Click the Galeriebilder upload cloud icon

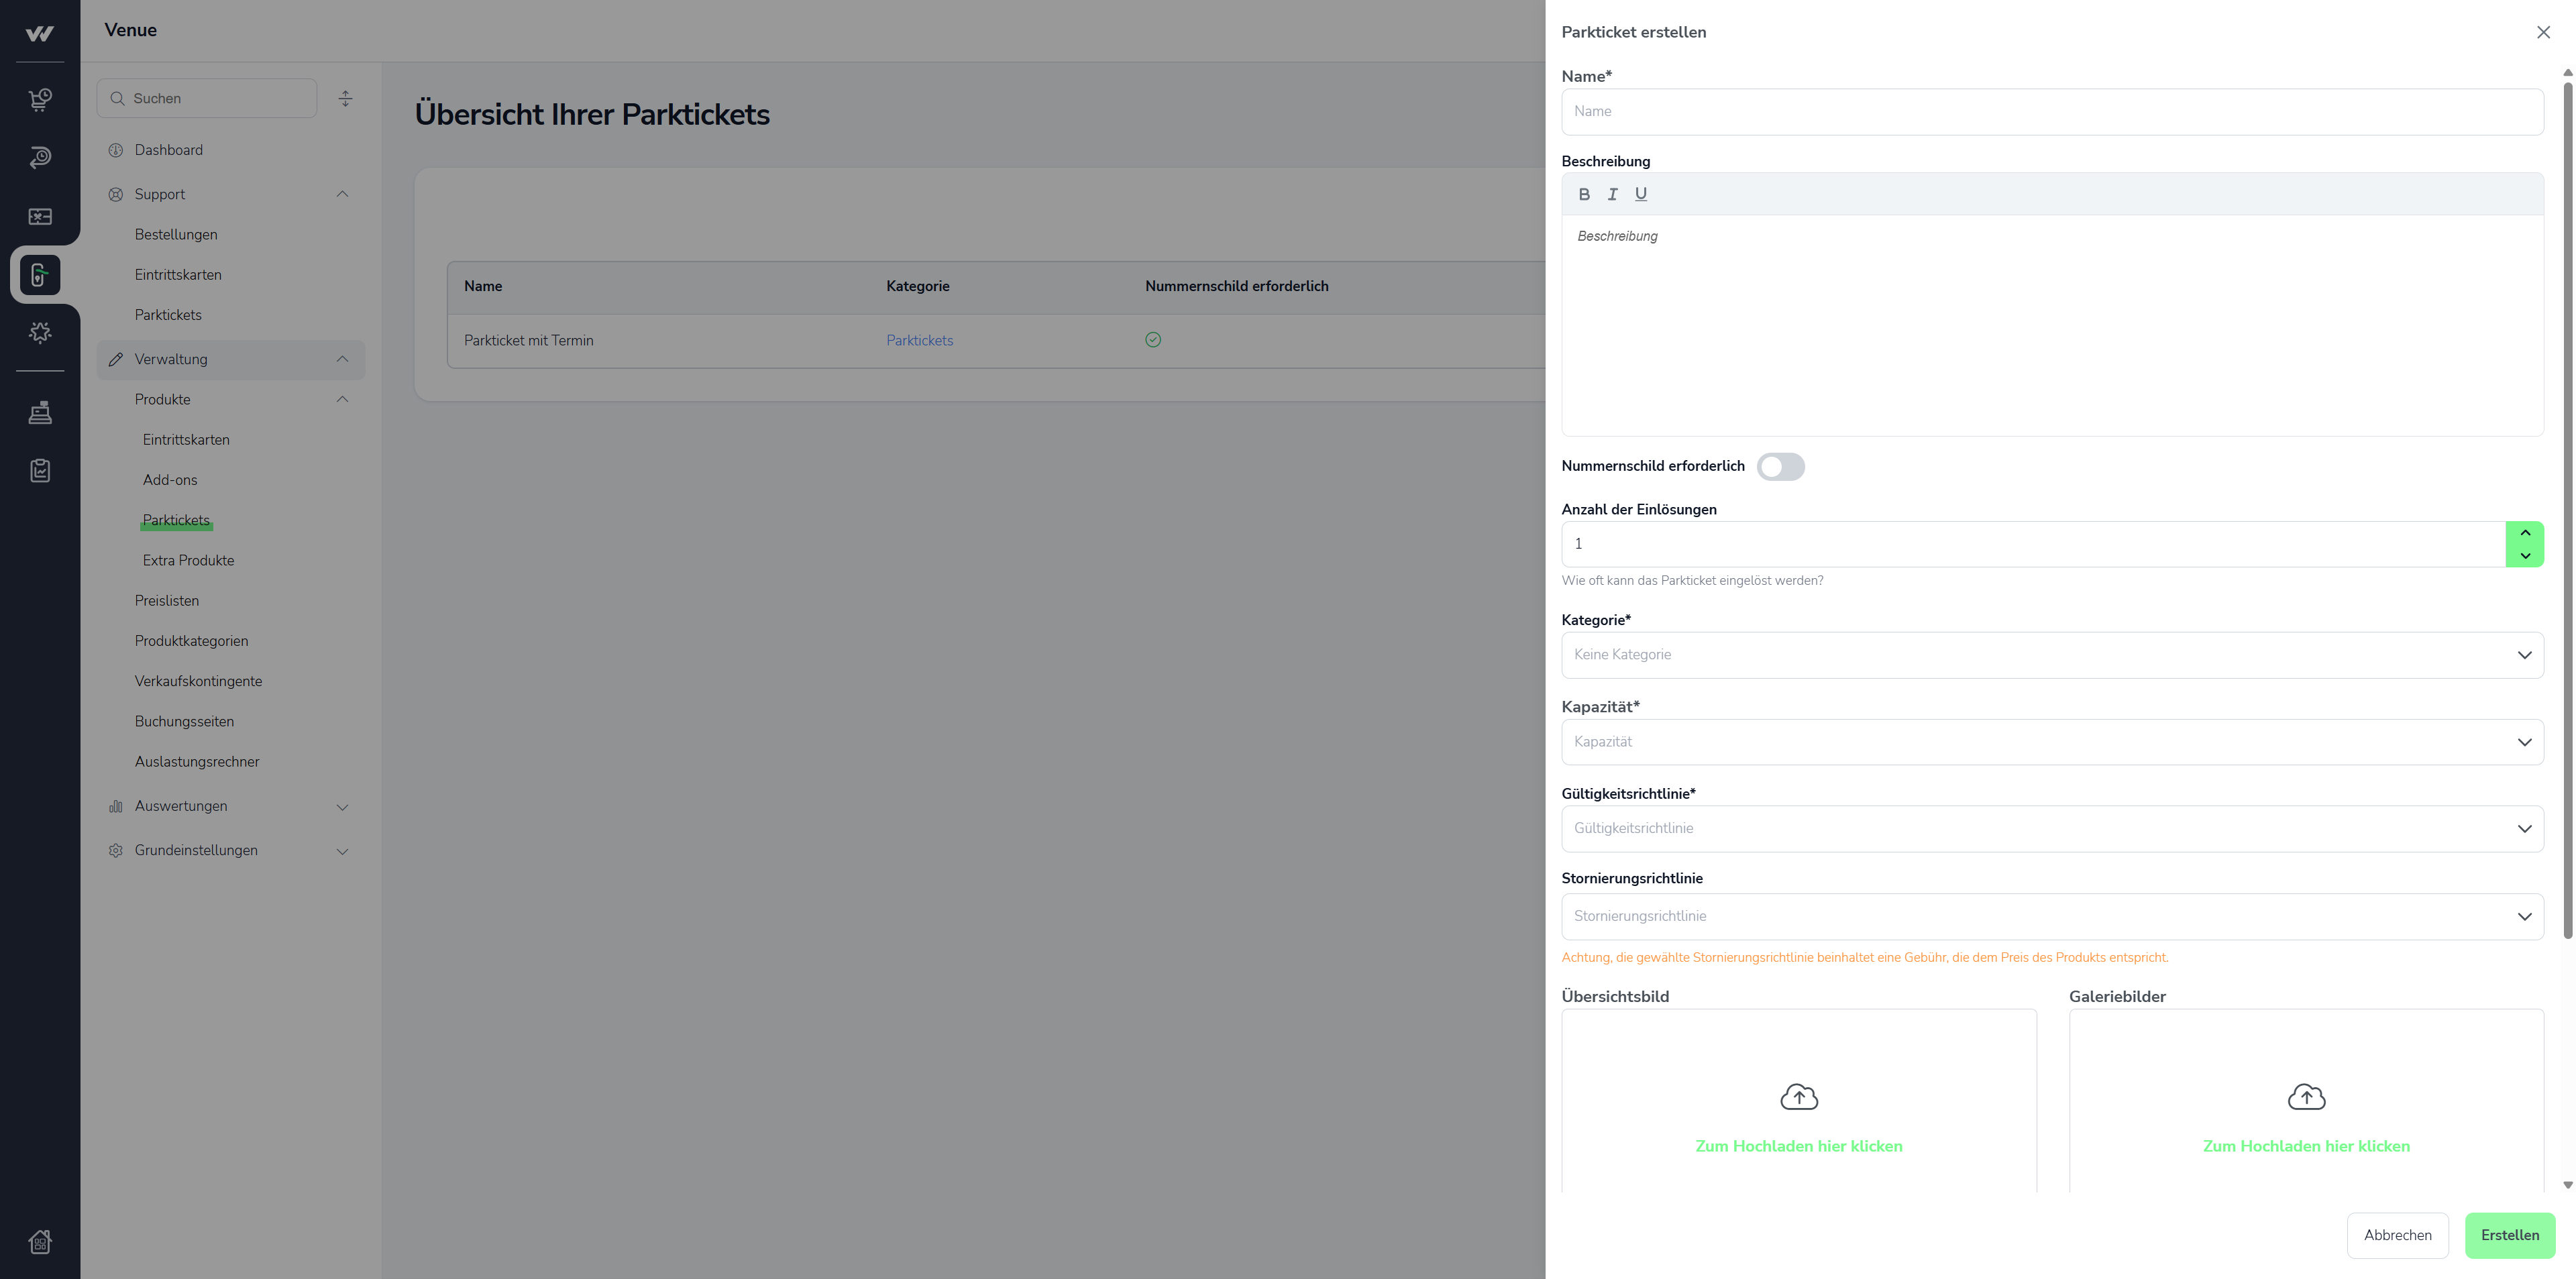click(x=2306, y=1097)
